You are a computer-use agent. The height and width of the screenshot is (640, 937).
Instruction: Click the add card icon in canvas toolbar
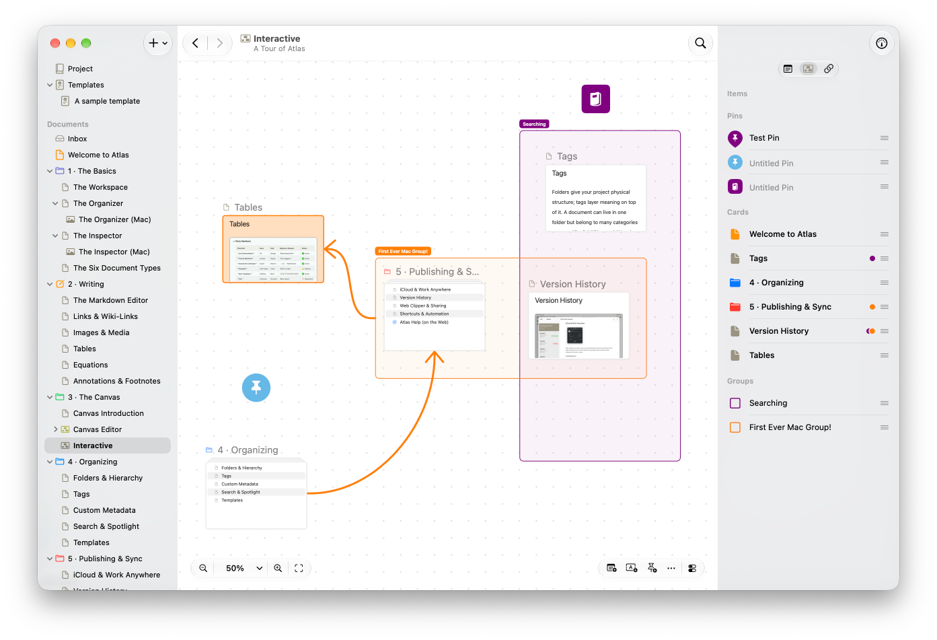pyautogui.click(x=611, y=568)
